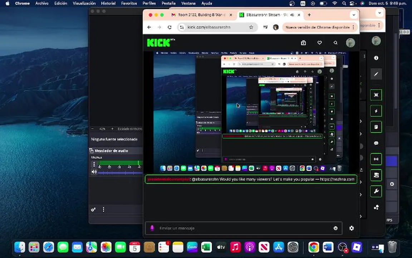Mute the Mic/Aux speaker icon in OBS
This screenshot has height=258, width=412.
tap(94, 172)
